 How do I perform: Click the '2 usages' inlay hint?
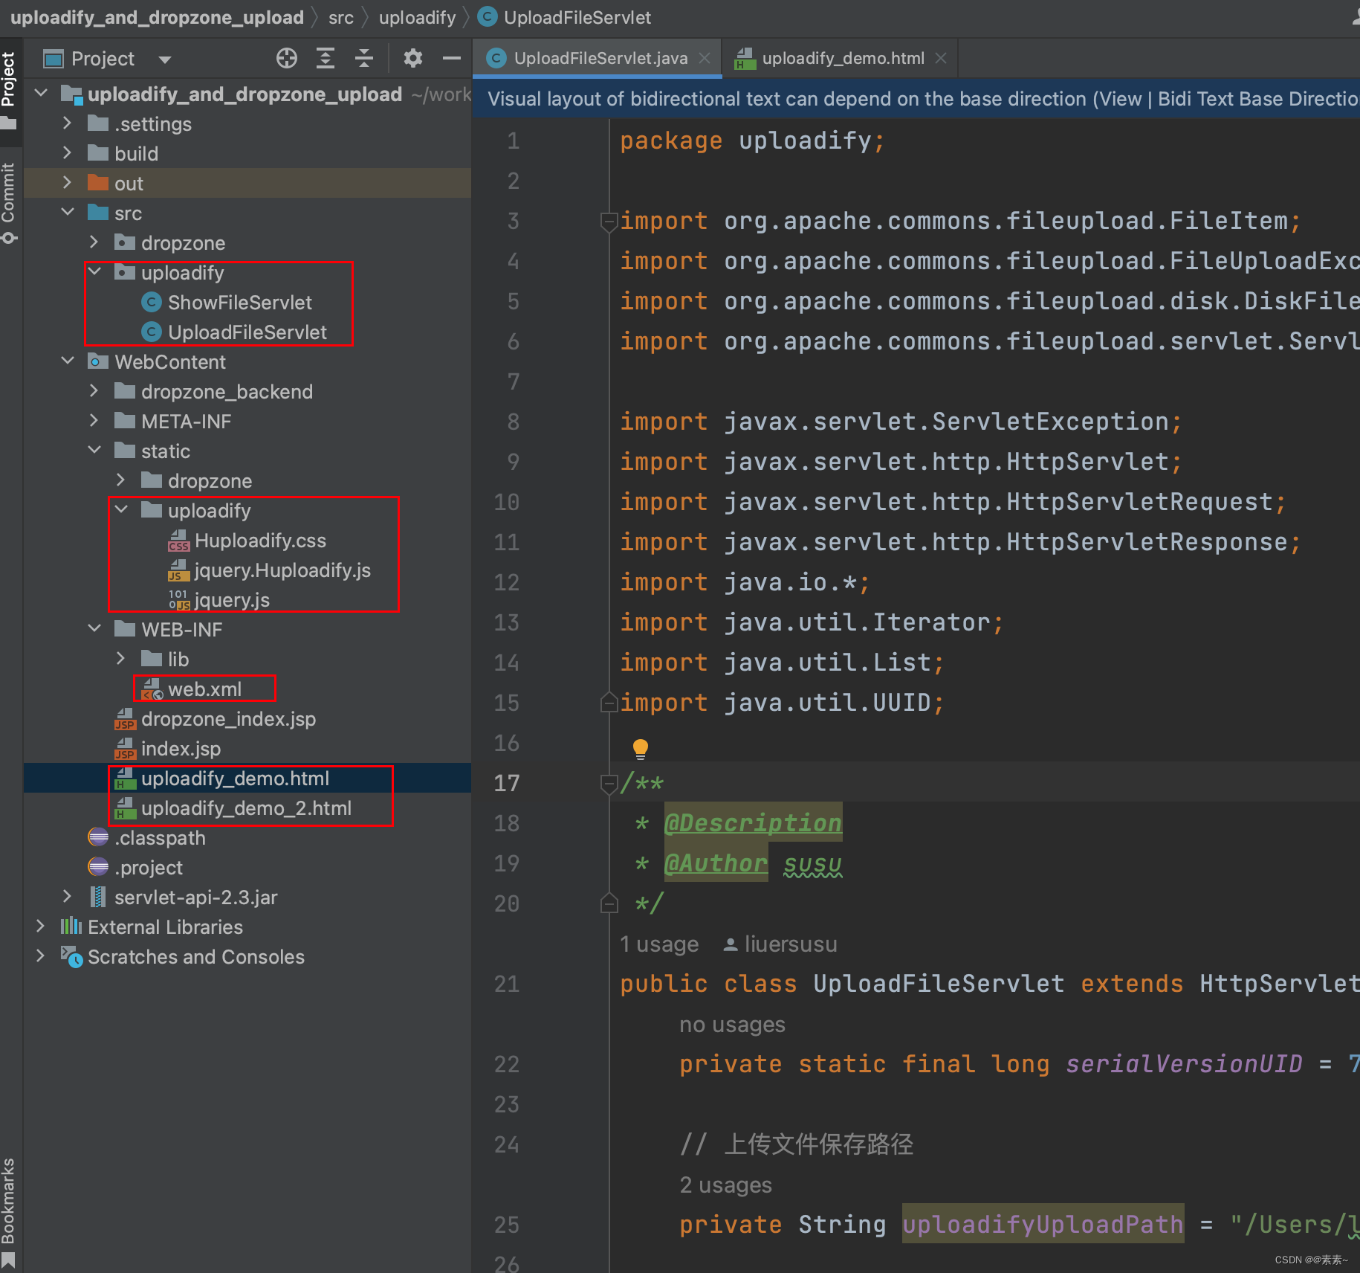pyautogui.click(x=725, y=1185)
